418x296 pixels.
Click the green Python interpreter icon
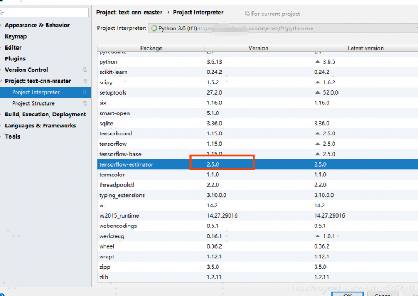(154, 28)
